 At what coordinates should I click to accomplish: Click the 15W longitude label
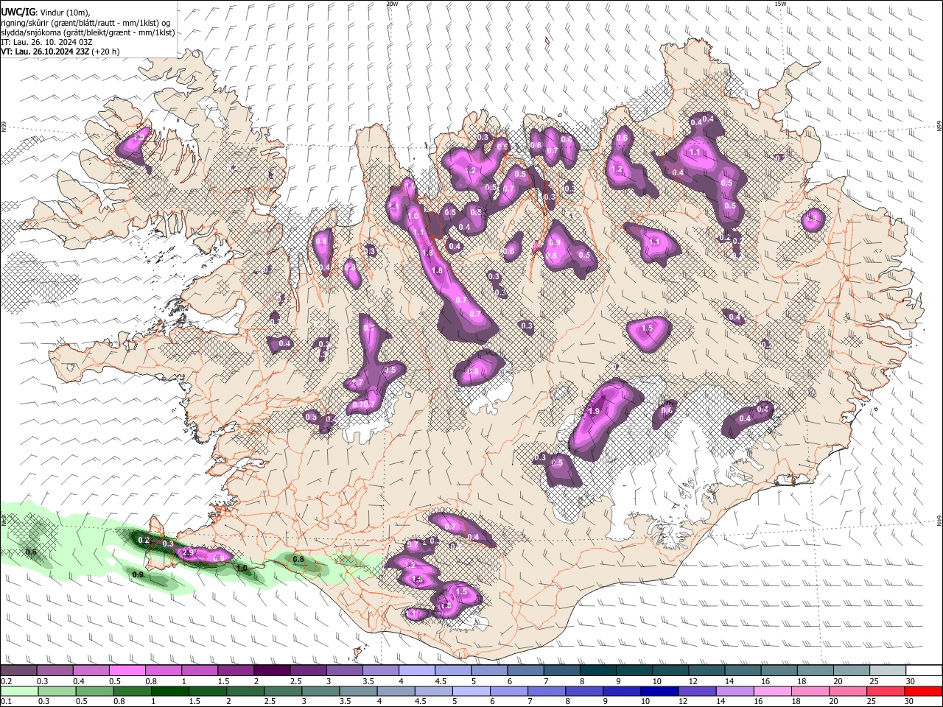780,4
